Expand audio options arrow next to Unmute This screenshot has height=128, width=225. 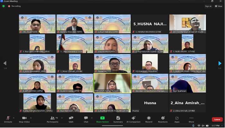tap(14, 117)
